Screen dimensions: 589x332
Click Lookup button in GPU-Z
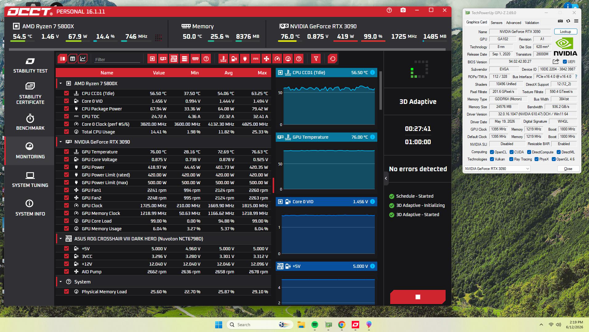pos(565,32)
